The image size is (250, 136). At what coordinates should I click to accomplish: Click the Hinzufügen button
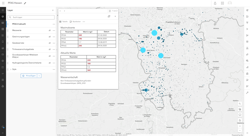[x=29, y=76]
